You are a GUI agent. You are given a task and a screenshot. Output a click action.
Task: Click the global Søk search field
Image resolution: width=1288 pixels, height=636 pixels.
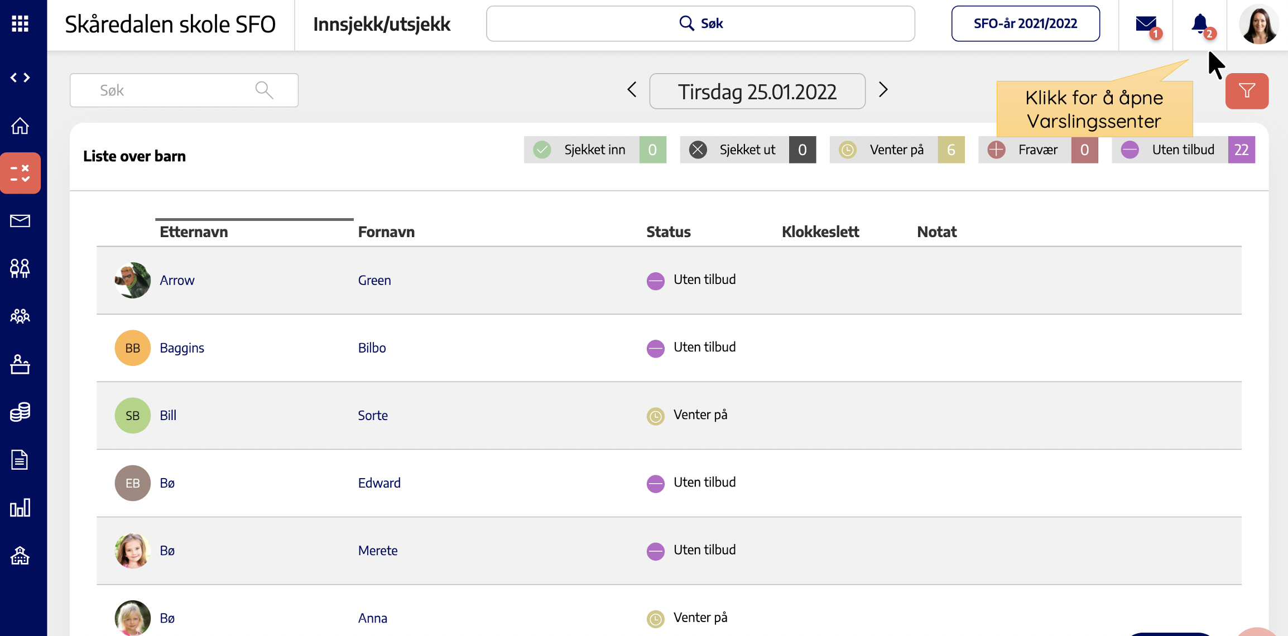tap(700, 23)
